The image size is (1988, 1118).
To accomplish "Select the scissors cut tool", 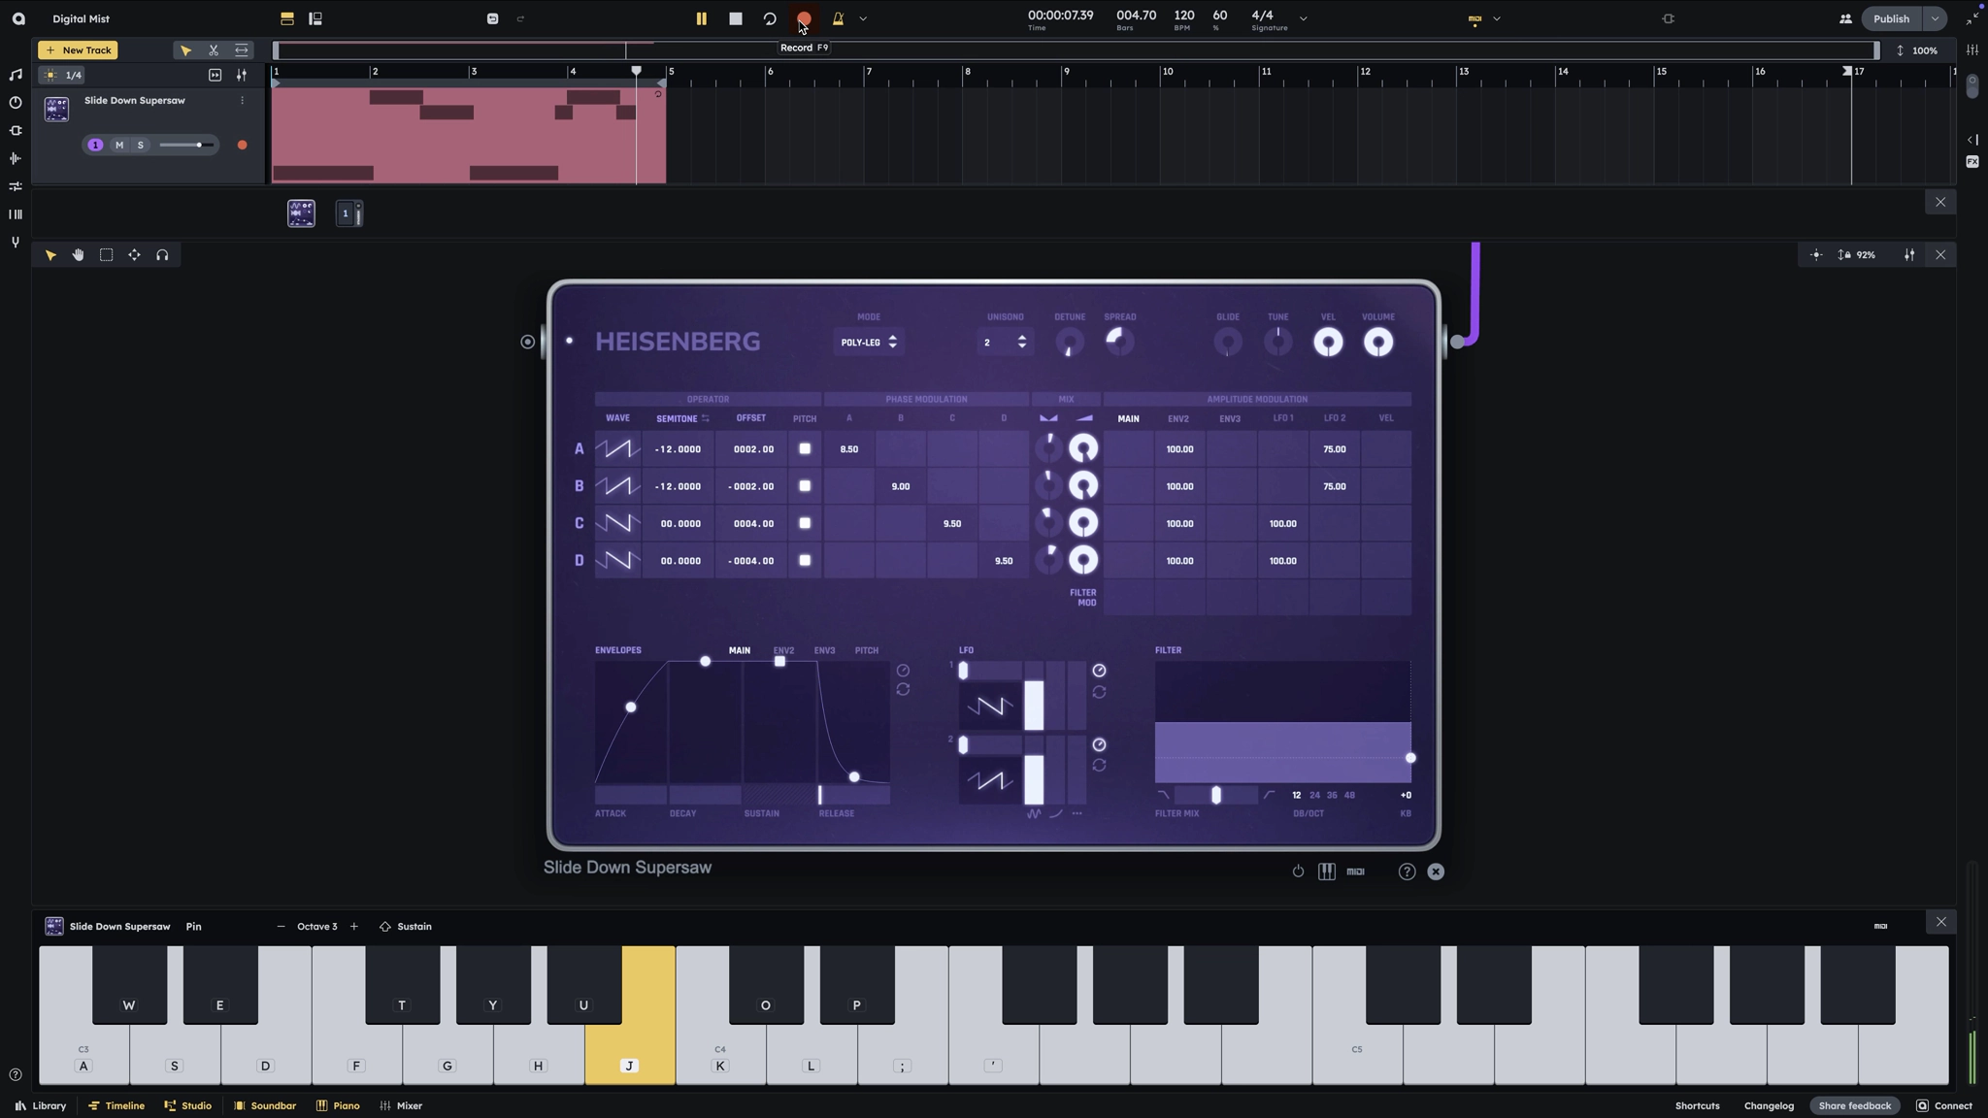I will coord(214,50).
